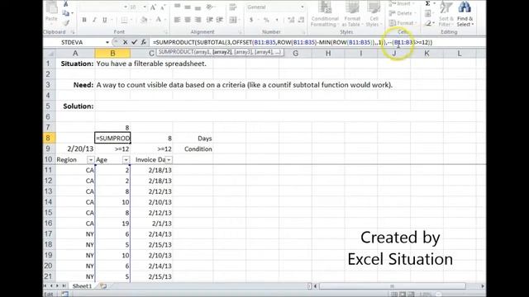Click the Wrap Text icon
529x297 pixels.
[233, 7]
